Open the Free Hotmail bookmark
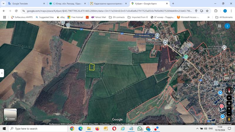 click(x=75, y=17)
